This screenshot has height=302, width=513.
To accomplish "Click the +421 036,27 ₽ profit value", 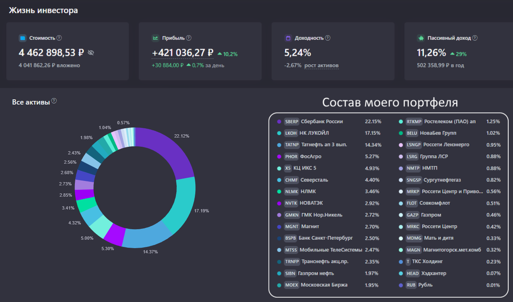I will 183,53.
